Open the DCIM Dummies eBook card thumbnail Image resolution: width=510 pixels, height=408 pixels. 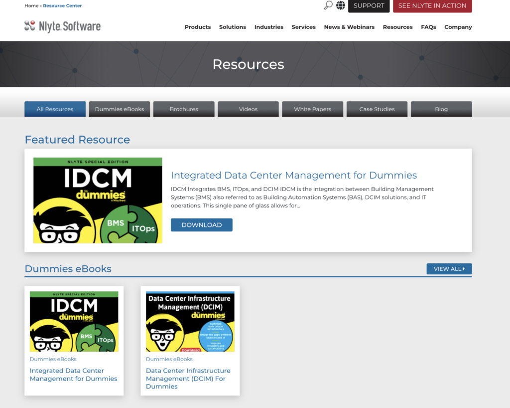pyautogui.click(x=190, y=321)
